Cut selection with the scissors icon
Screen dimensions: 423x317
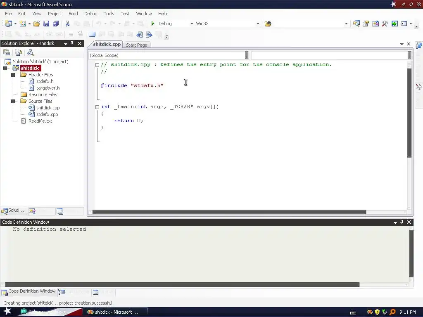click(x=67, y=24)
